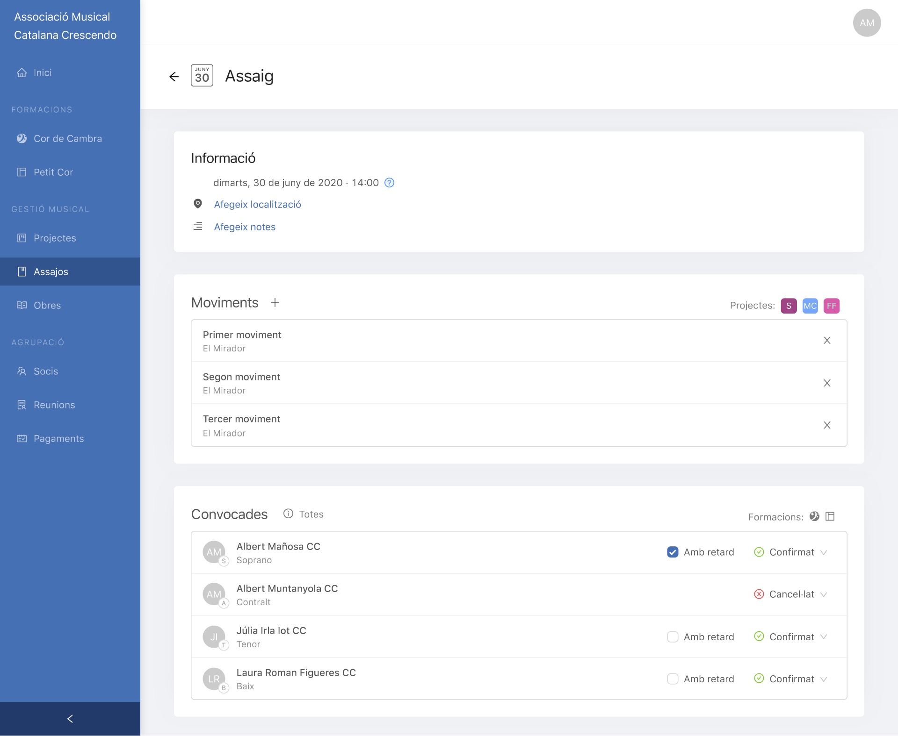Collapse the sidebar with the bottom chevron
The width and height of the screenshot is (898, 736).
tap(70, 719)
